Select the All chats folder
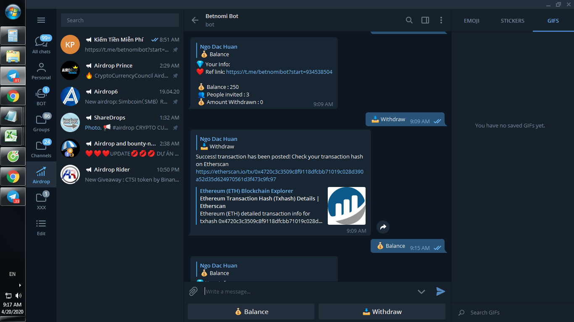 click(x=41, y=45)
